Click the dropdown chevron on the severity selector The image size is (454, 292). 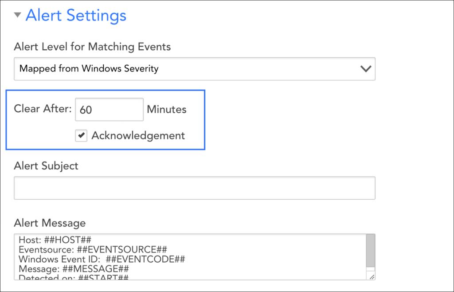tap(365, 69)
